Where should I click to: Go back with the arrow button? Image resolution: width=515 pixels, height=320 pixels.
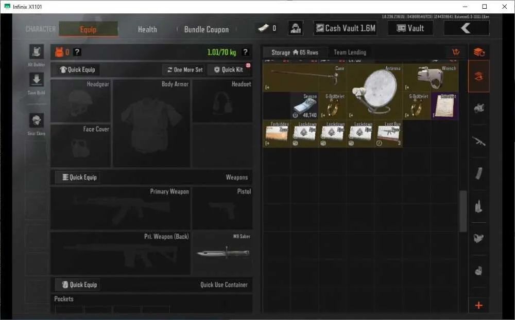pos(467,28)
